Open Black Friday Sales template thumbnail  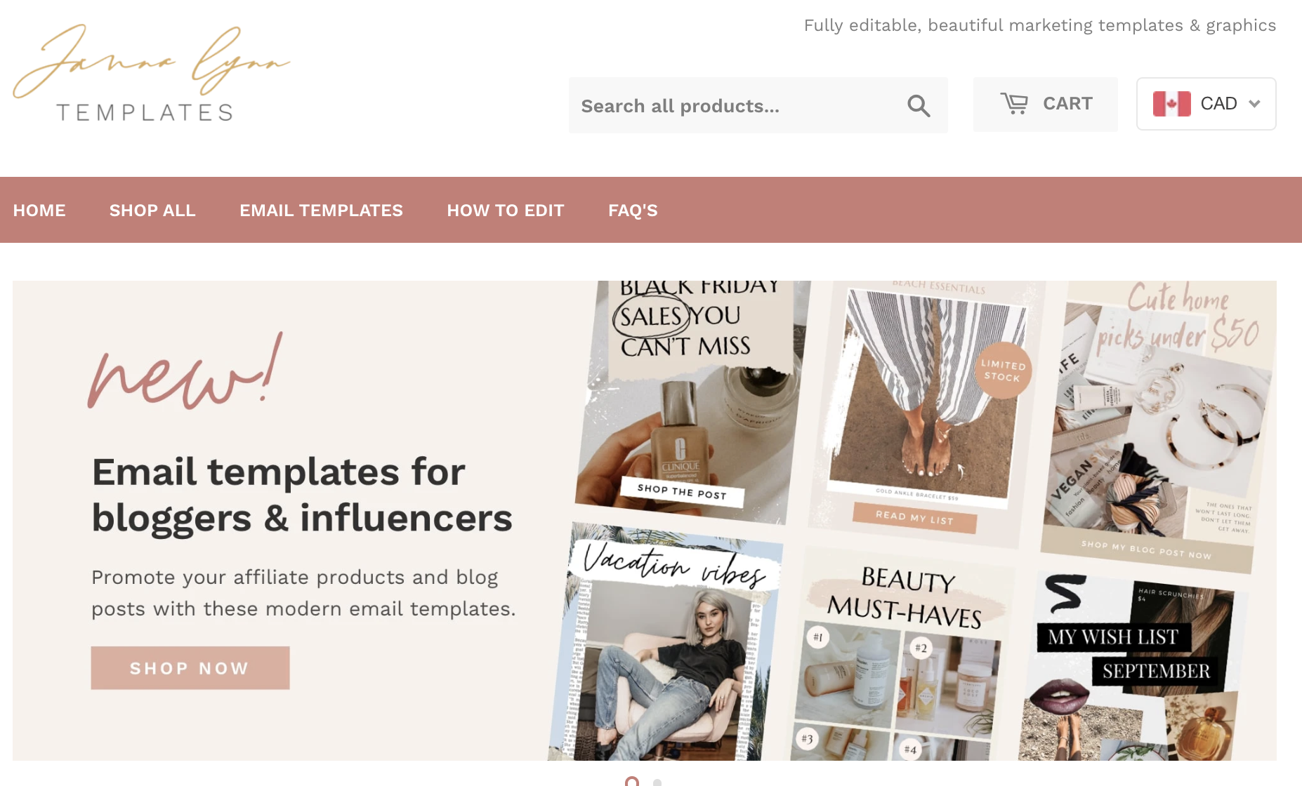point(692,401)
